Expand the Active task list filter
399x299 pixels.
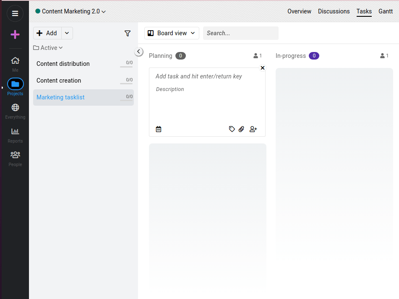tap(48, 48)
